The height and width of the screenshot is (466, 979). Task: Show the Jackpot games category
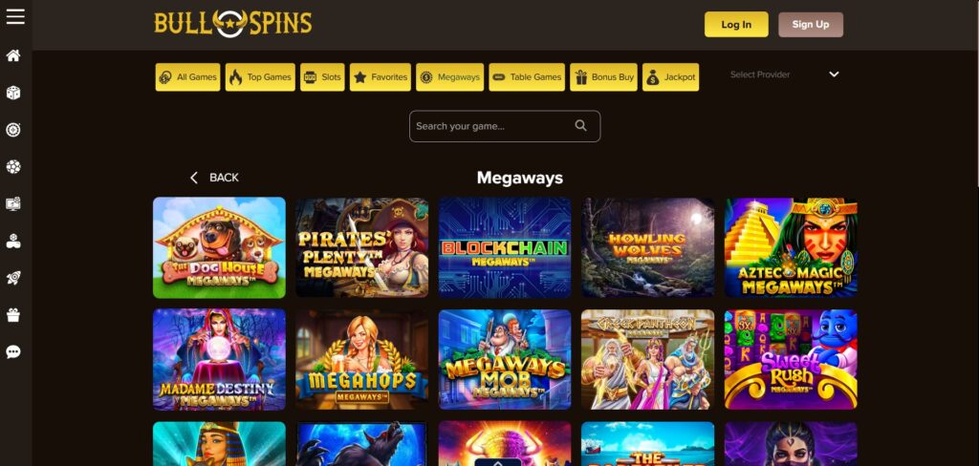pyautogui.click(x=670, y=77)
